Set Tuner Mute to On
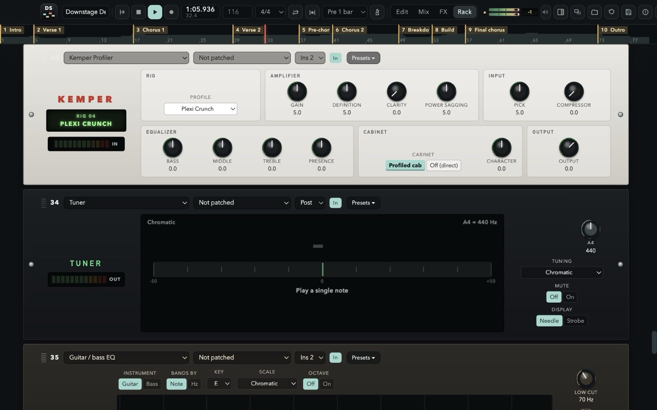The image size is (657, 410). coord(570,297)
